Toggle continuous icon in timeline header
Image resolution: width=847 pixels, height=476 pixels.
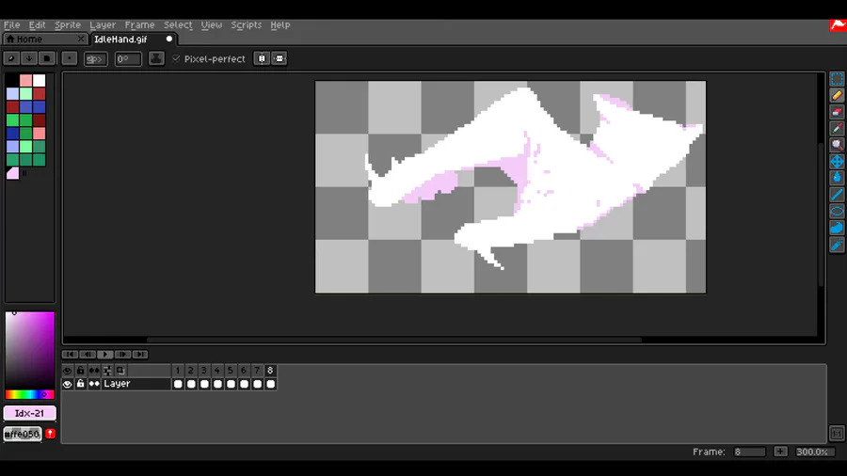[x=94, y=371]
